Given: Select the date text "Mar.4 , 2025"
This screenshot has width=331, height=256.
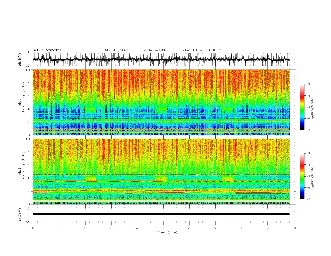Looking at the screenshot, I should point(117,50).
